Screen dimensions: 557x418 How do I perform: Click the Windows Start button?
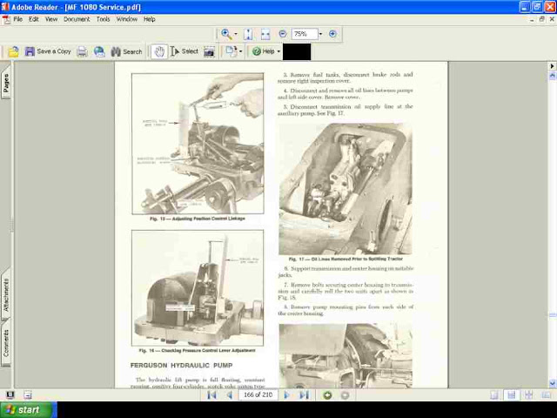(28, 410)
